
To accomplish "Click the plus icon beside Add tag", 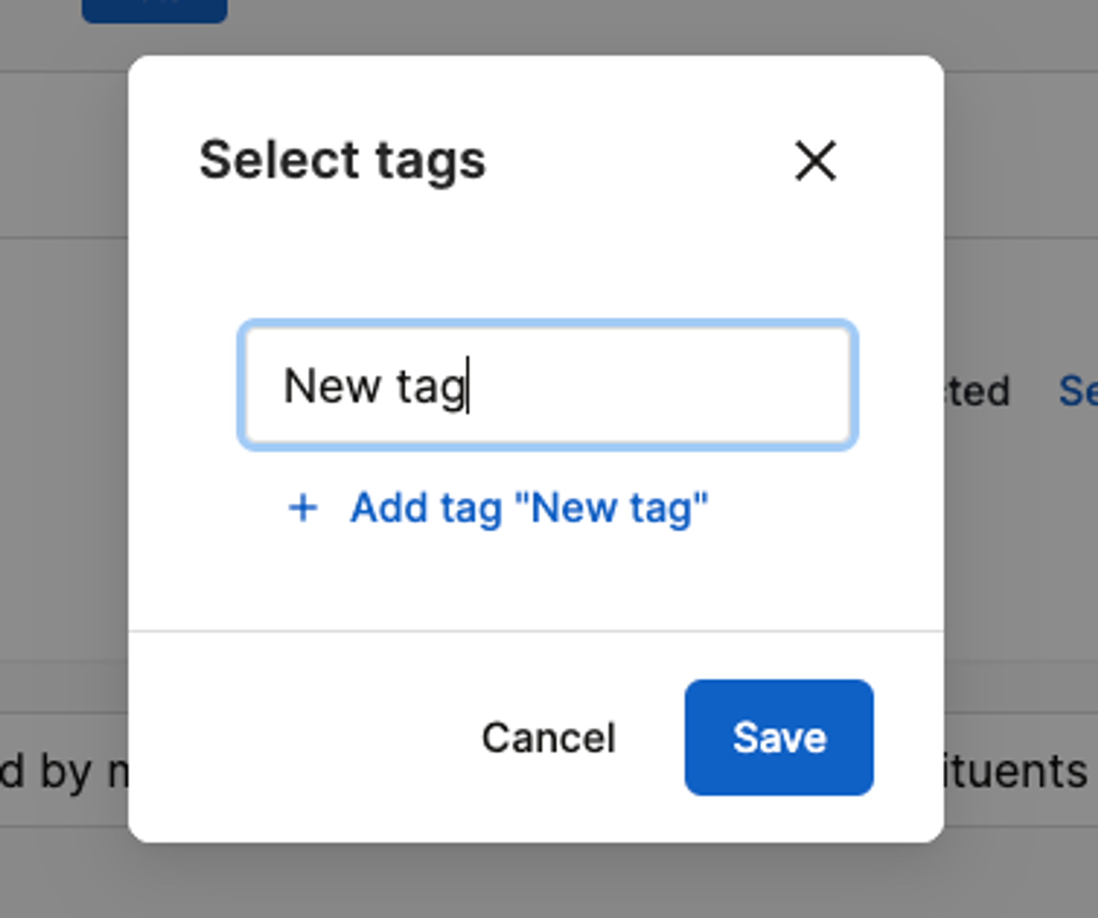I will point(303,508).
